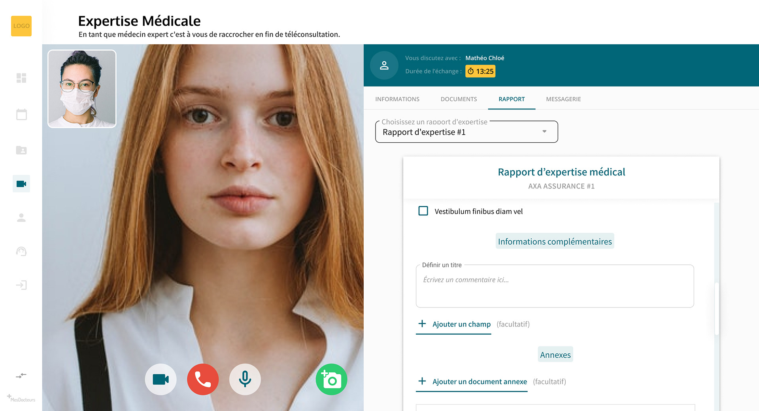This screenshot has height=411, width=759.
Task: Click the logout icon in sidebar
Action: pyautogui.click(x=21, y=285)
